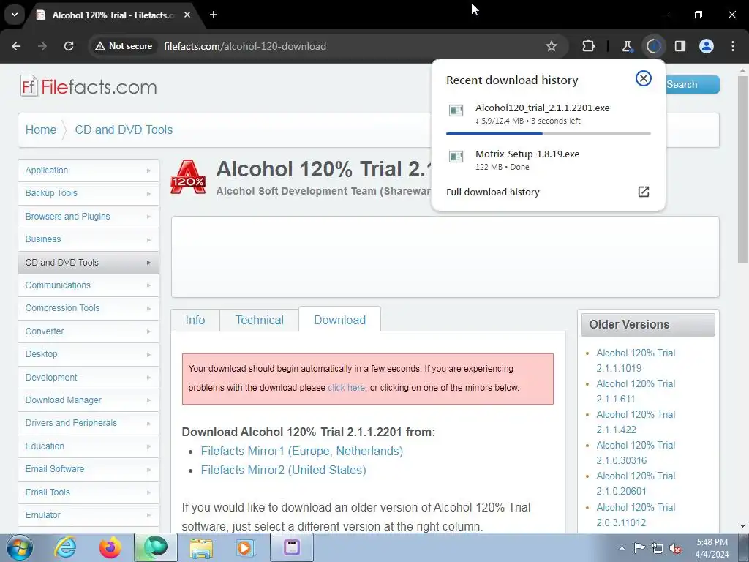Toggle the downloads progress icon in toolbar
The image size is (749, 562).
pyautogui.click(x=653, y=46)
